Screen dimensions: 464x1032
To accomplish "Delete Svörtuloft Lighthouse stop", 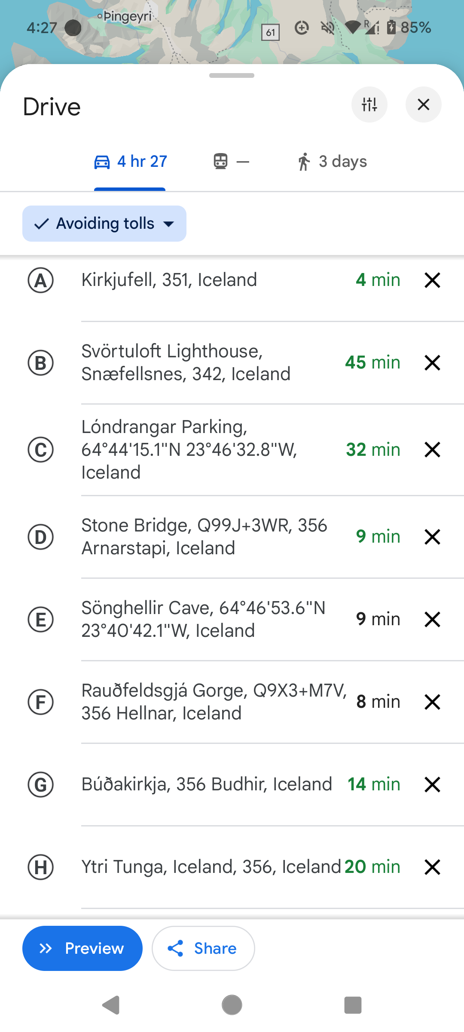I will 432,363.
